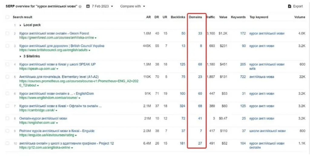The width and height of the screenshot is (310, 157).
Task: Open the Онлайн-курси англійської мови title link
Action: tap(43, 119)
